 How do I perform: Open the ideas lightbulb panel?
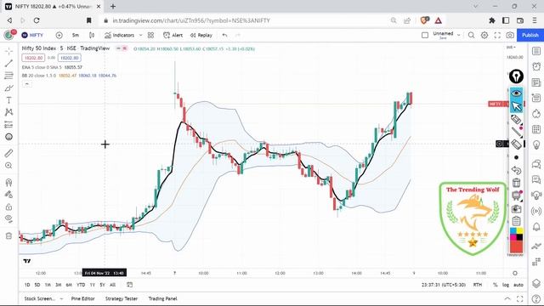(x=536, y=144)
